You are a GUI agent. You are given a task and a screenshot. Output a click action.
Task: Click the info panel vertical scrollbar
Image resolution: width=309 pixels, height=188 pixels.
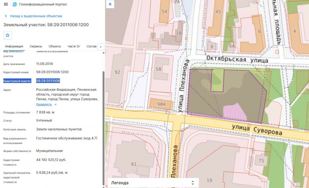click(x=104, y=128)
